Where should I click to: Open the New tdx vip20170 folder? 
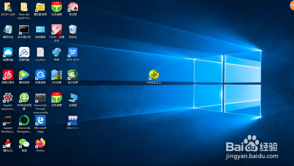[x=24, y=7]
